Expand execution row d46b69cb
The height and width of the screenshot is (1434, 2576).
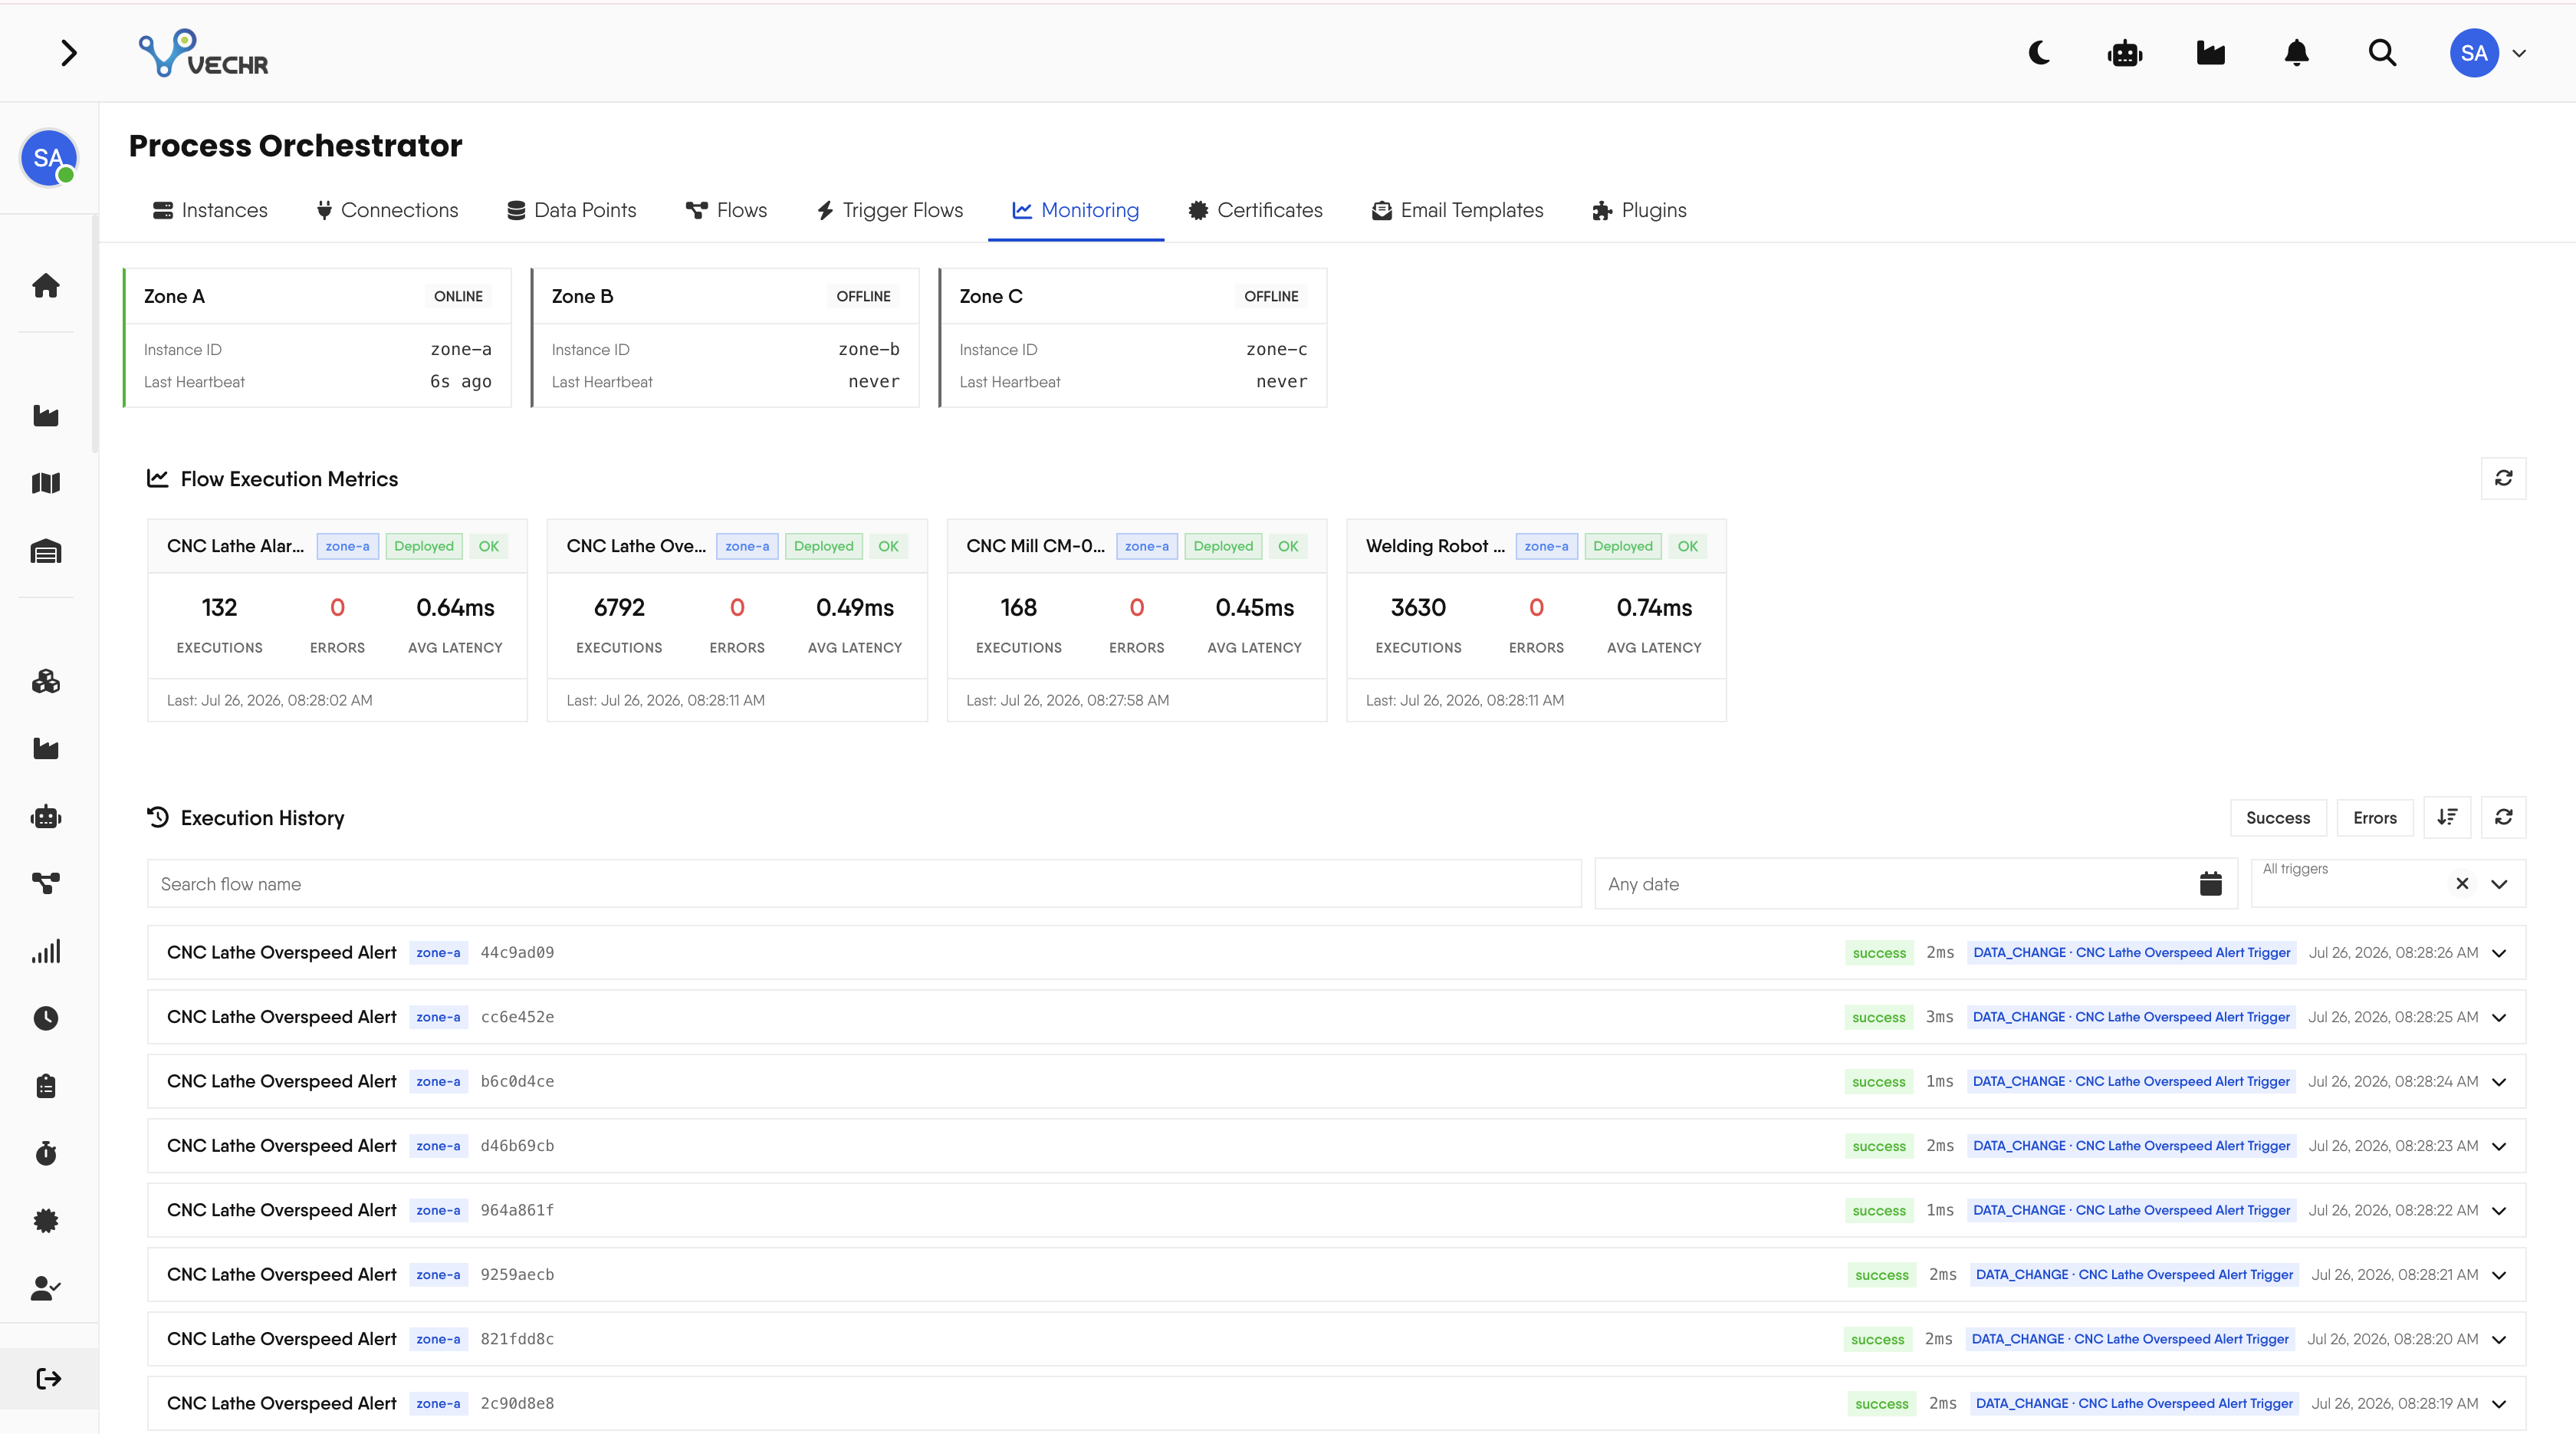(x=2499, y=1146)
